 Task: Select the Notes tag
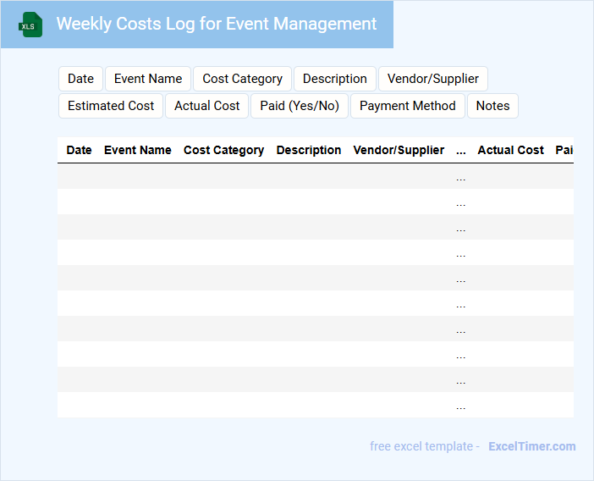click(x=492, y=106)
